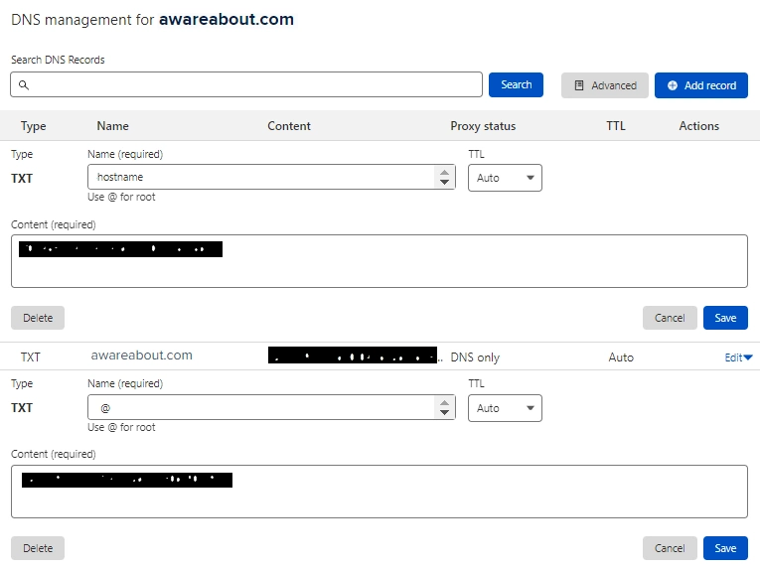Screen dimensions: 760x570
Task: Open the TTL Auto dropdown for hostname record
Action: [x=505, y=178]
